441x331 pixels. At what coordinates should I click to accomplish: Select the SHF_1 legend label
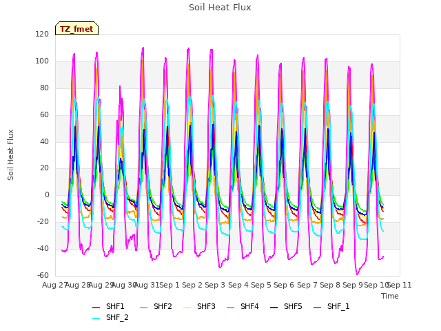click(x=338, y=306)
